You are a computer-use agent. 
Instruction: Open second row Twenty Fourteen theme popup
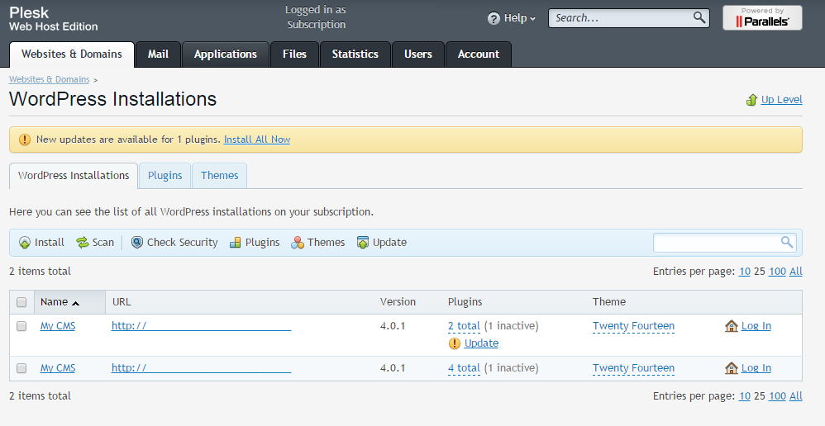click(633, 368)
